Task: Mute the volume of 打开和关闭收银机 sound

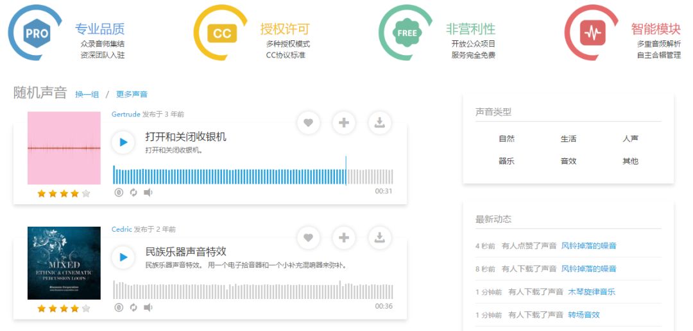Action: click(x=148, y=193)
